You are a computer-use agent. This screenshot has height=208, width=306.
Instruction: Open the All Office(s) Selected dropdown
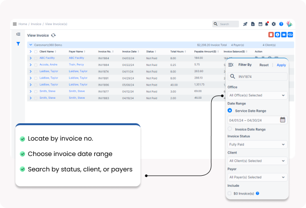(257, 95)
